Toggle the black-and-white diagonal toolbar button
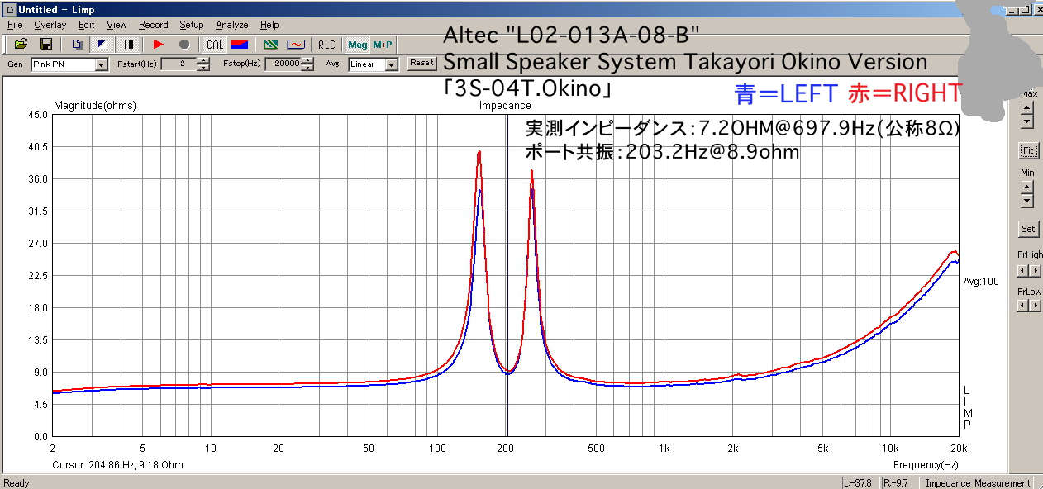Viewport: 1043px width, 489px height. click(x=102, y=44)
